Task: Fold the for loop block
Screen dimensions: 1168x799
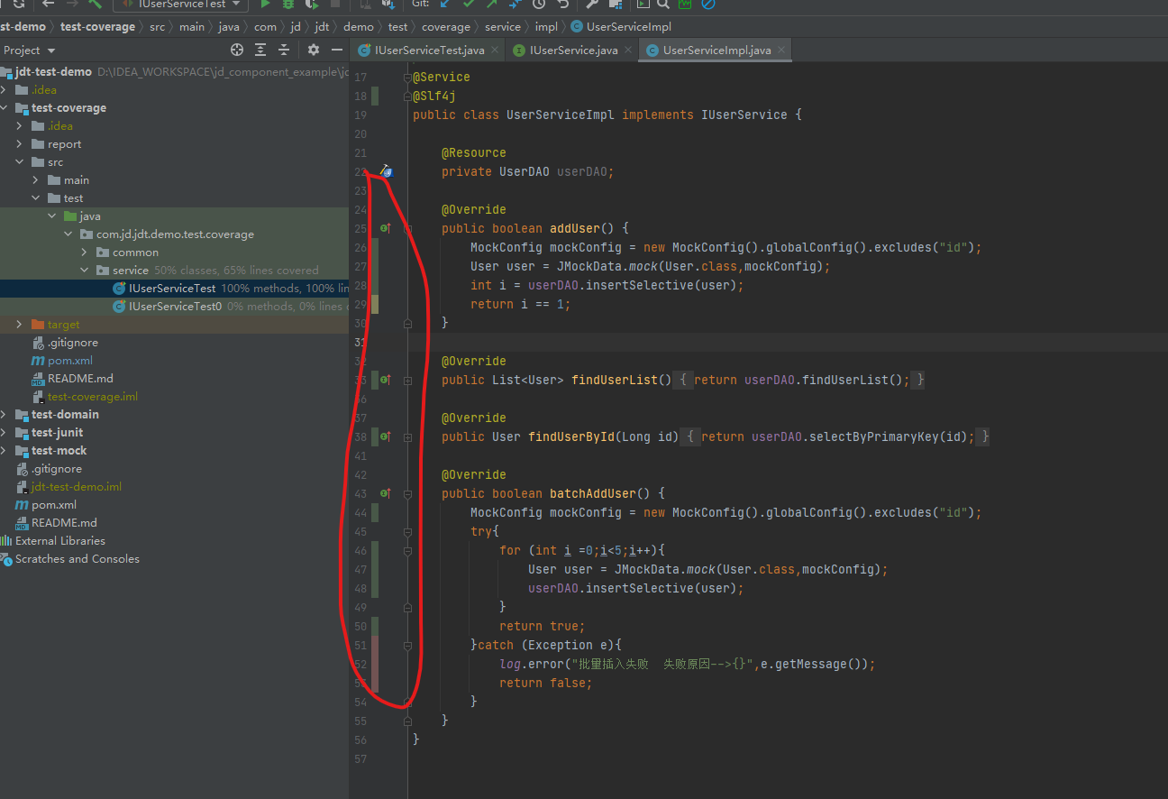Action: tap(408, 551)
